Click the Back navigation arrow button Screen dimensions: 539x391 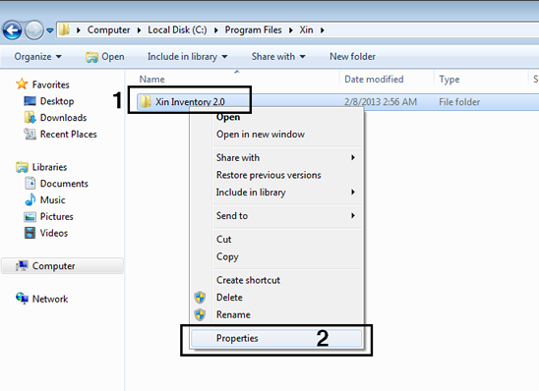pyautogui.click(x=13, y=30)
